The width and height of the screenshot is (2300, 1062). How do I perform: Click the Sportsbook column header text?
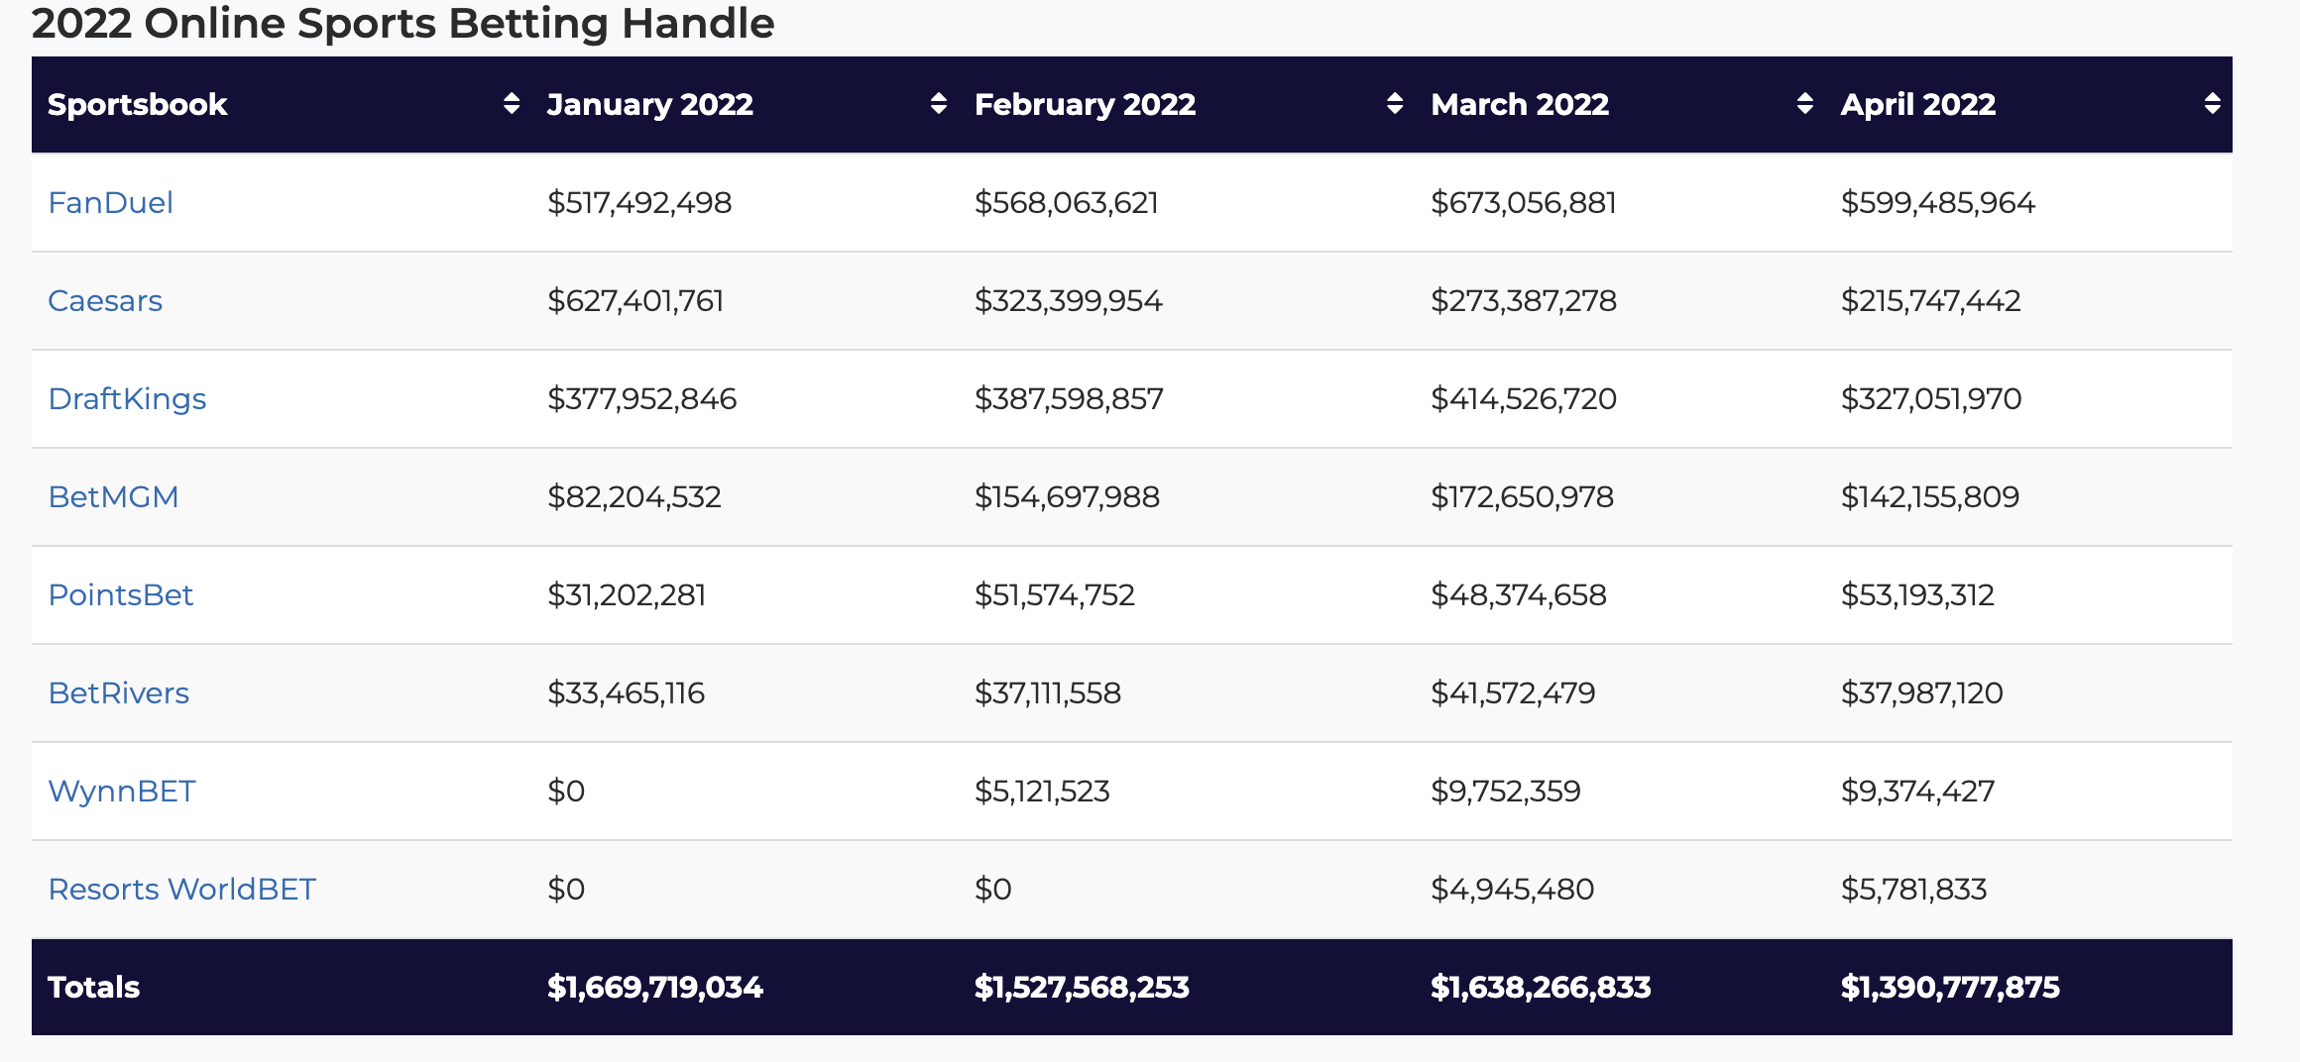click(137, 105)
